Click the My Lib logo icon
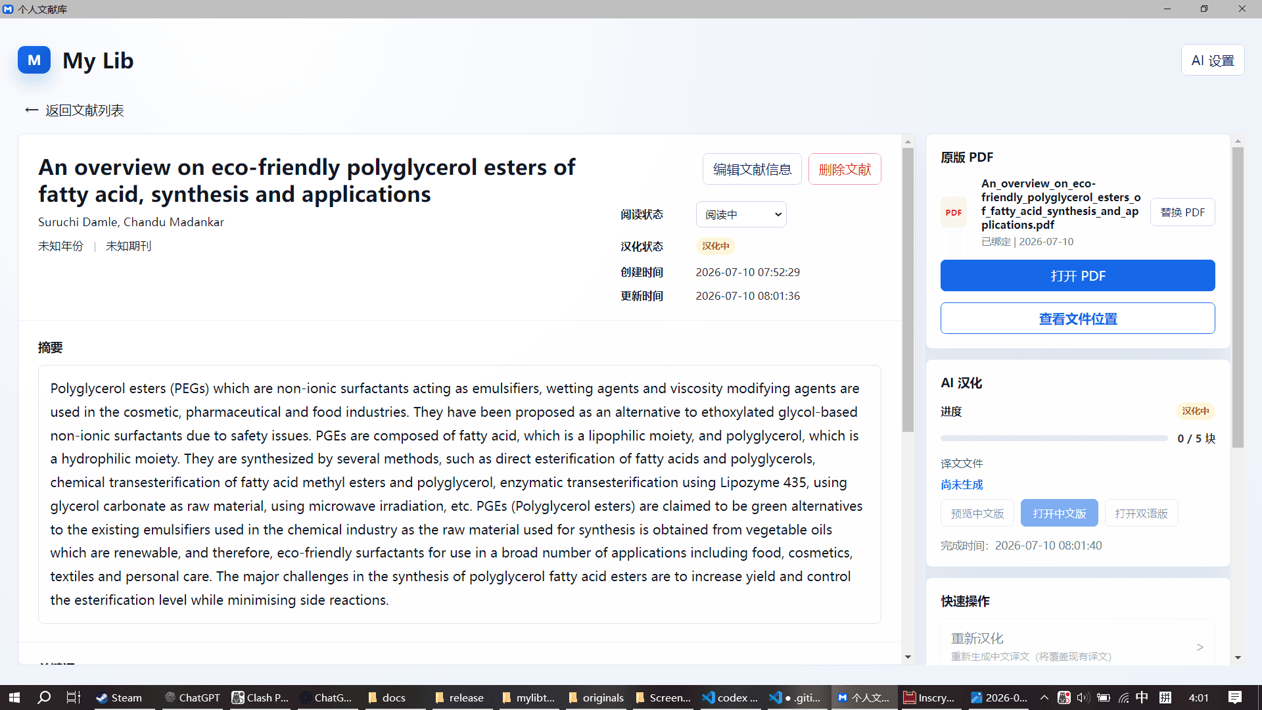This screenshot has height=710, width=1262. [34, 60]
